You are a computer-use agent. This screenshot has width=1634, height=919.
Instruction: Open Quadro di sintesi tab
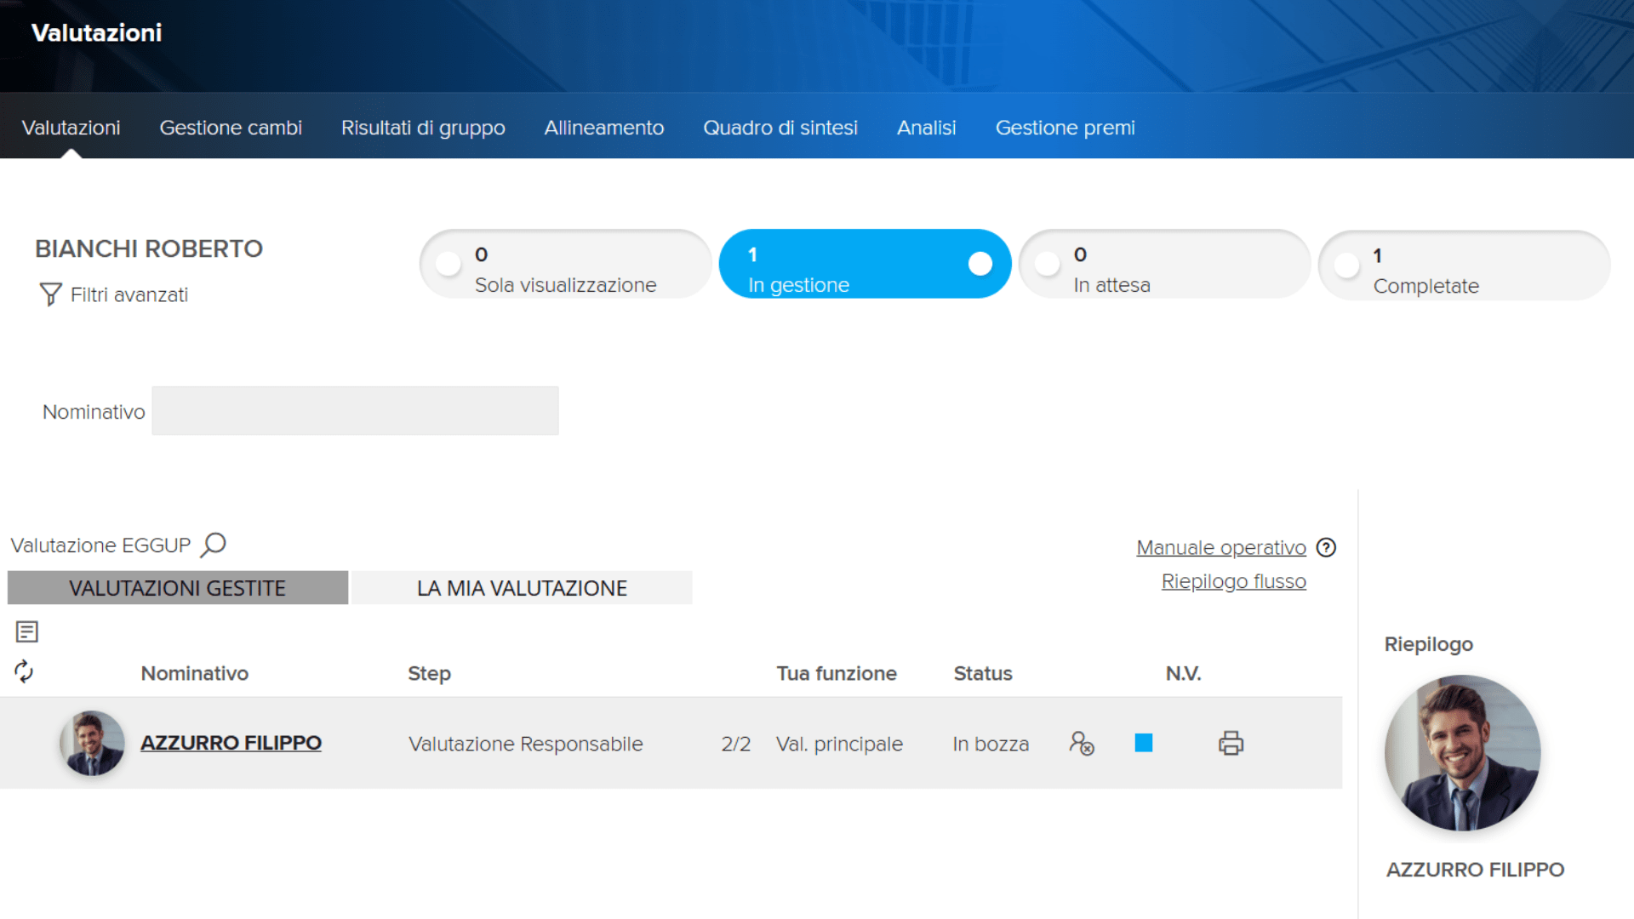(x=780, y=128)
